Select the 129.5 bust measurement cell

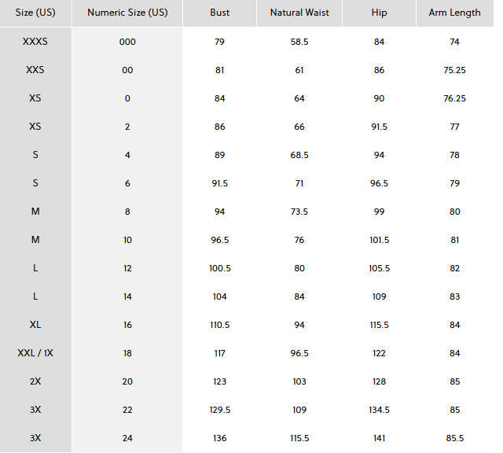[220, 410]
